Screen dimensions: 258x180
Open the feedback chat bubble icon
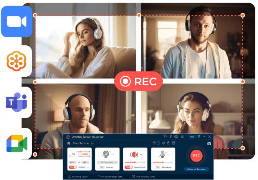(176, 136)
